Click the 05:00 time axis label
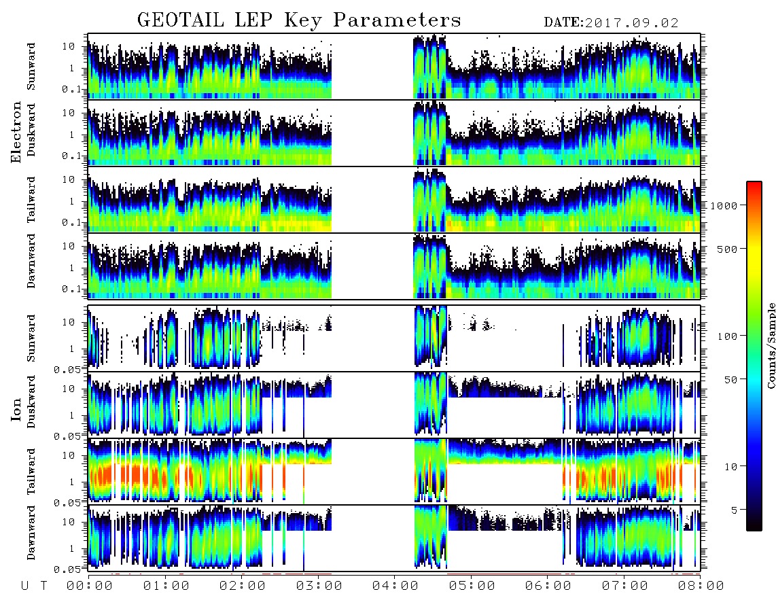 (472, 586)
